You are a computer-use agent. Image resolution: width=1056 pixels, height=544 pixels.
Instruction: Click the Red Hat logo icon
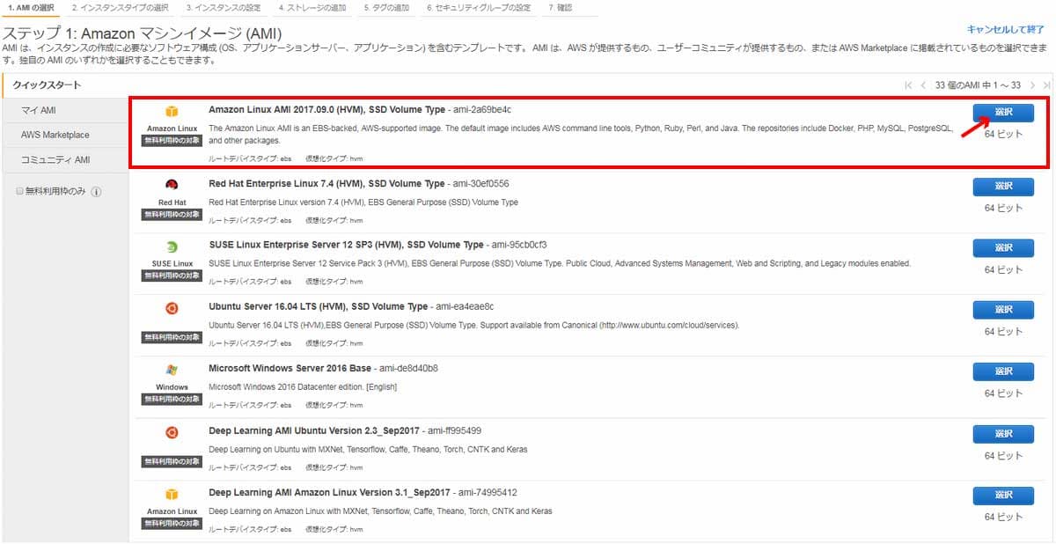(x=172, y=186)
